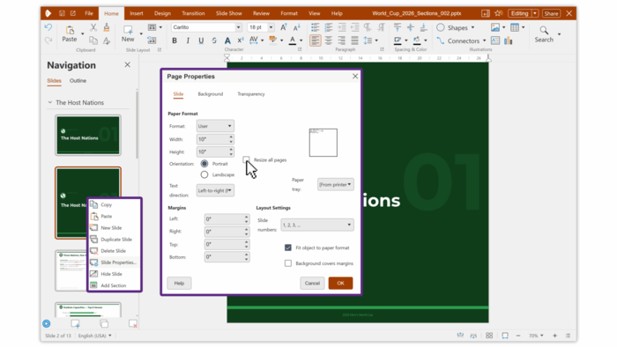The width and height of the screenshot is (617, 347).
Task: Open Search tool
Action: click(544, 34)
